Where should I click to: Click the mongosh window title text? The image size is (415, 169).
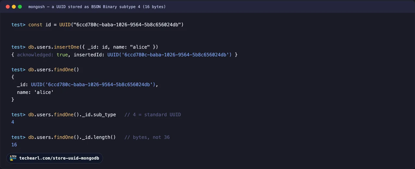(97, 6)
